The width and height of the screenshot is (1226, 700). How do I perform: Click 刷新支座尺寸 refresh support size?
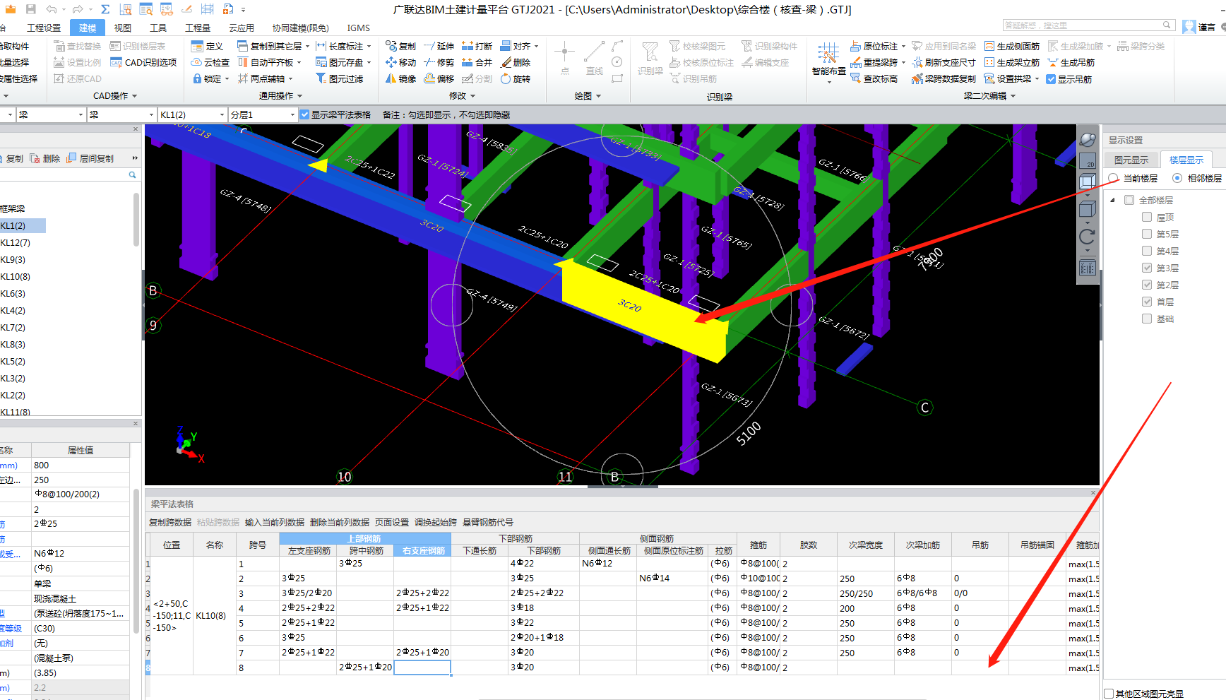pos(944,62)
